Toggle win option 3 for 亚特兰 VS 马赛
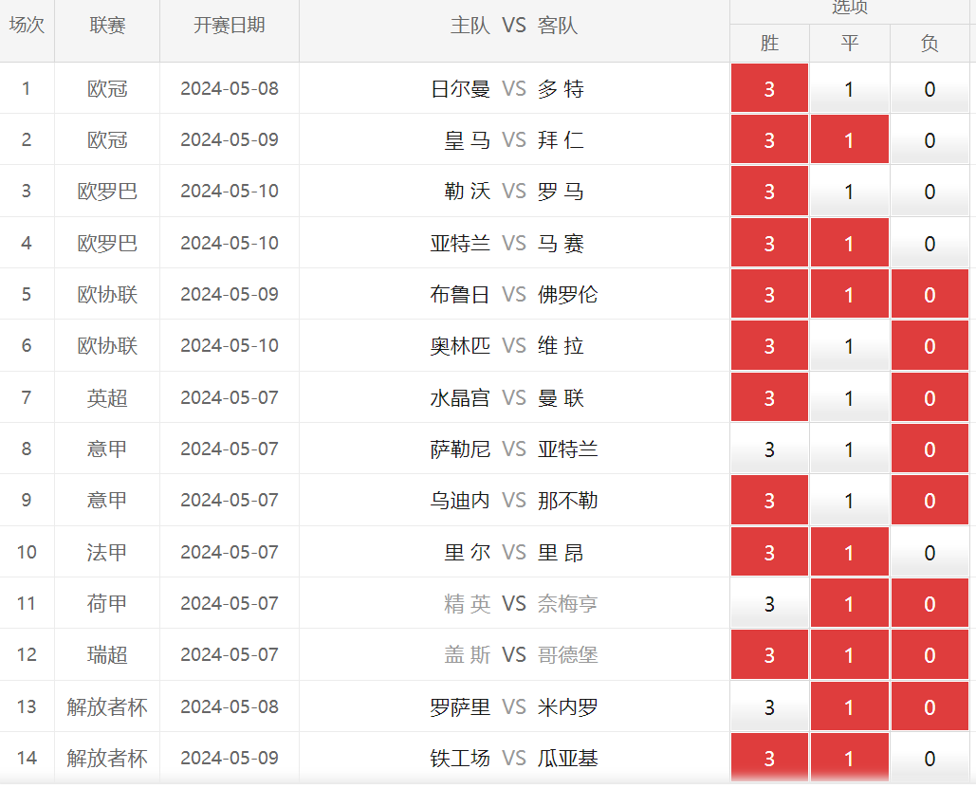976x788 pixels. (x=769, y=243)
